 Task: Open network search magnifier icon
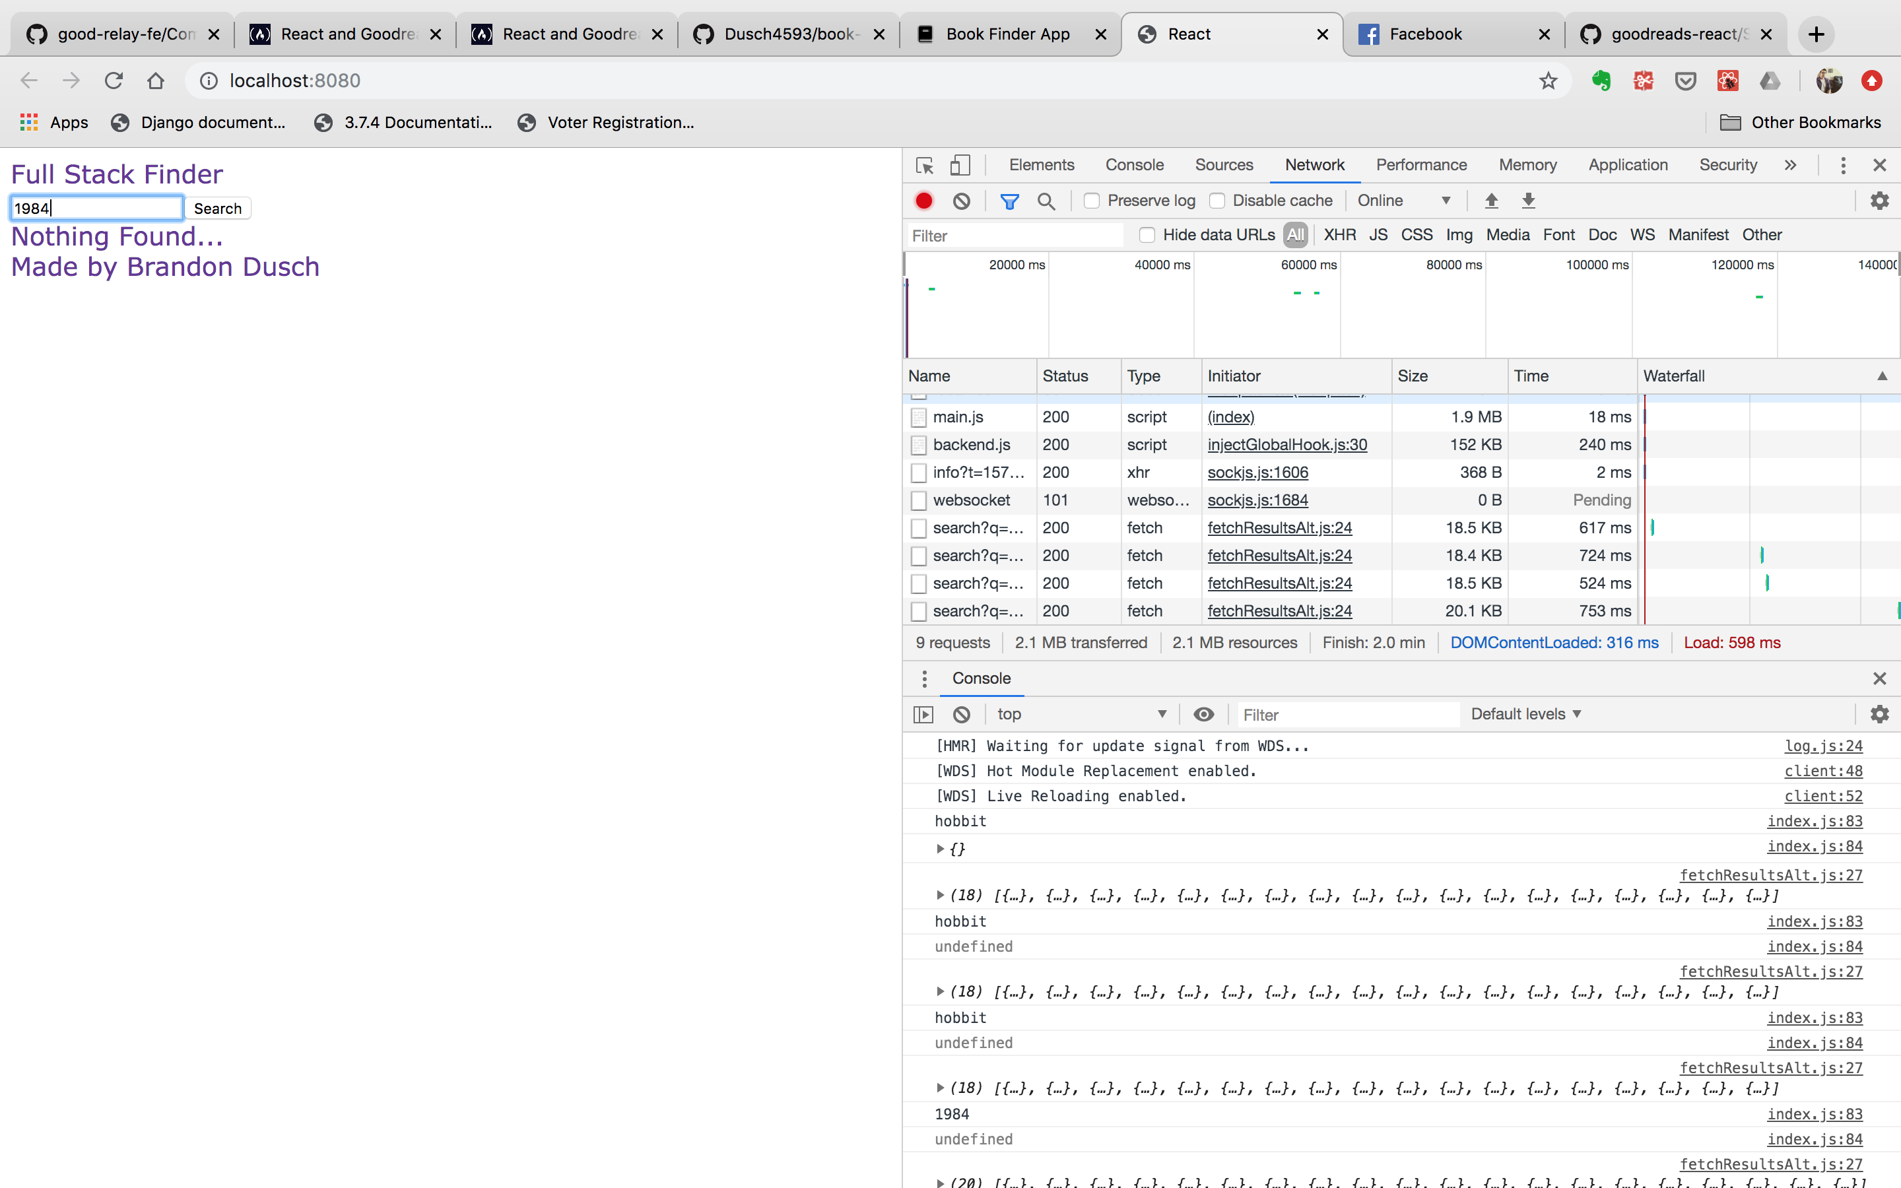(x=1046, y=201)
